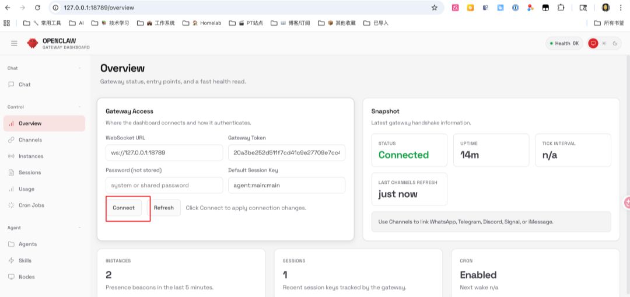Click the 14m uptime value
Image resolution: width=630 pixels, height=297 pixels.
(470, 155)
